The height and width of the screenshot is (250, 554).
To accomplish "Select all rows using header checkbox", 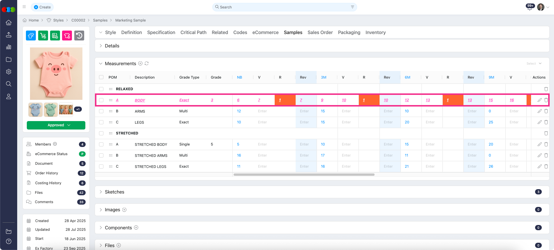I will (101, 77).
